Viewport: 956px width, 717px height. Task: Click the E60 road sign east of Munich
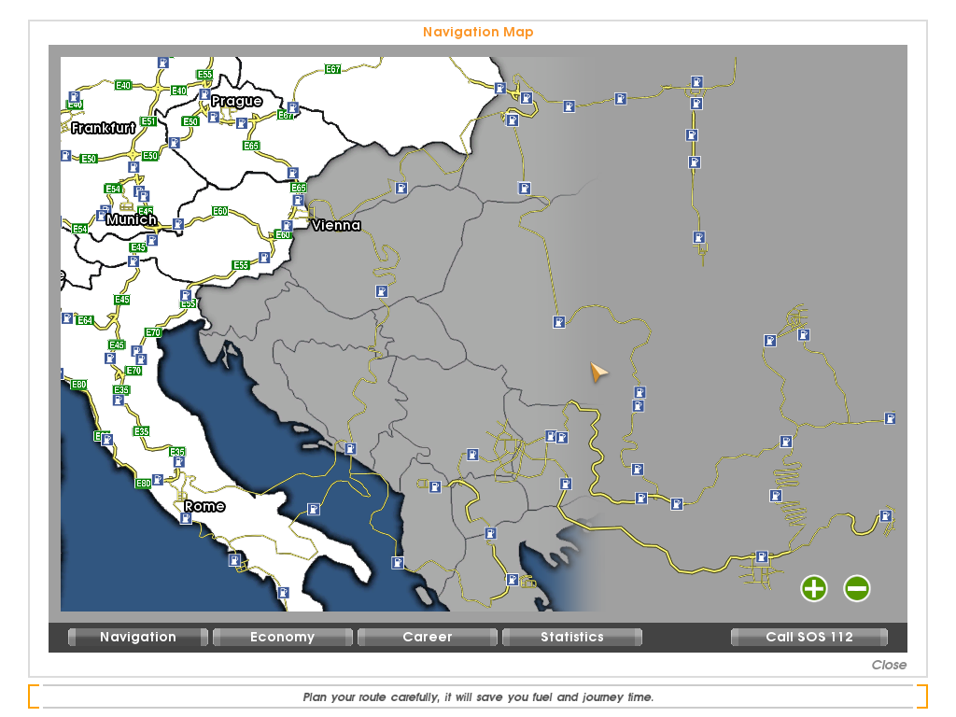click(x=219, y=211)
